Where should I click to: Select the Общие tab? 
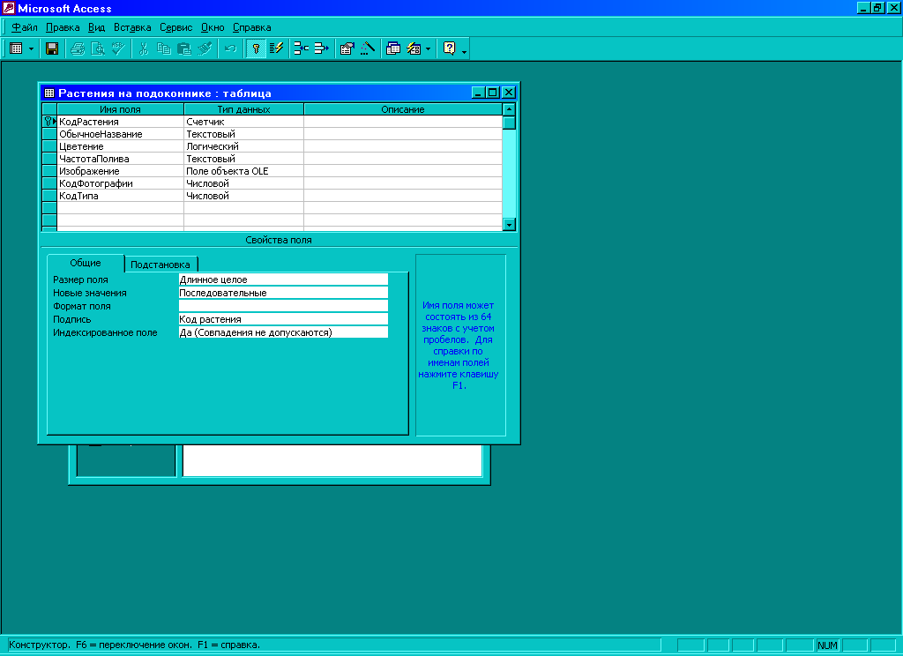pyautogui.click(x=86, y=263)
